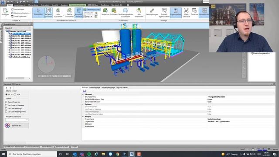Click the ProjectName value Industrieanlage

tap(214, 119)
